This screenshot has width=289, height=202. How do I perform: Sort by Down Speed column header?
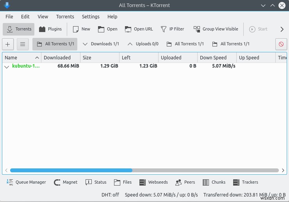click(217, 58)
